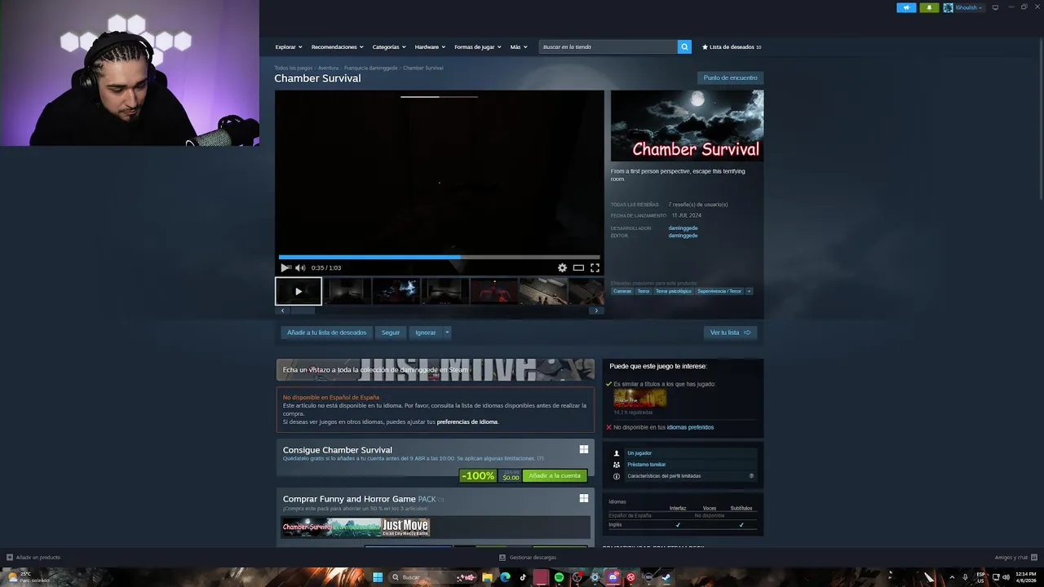Open the Explorar dropdown menu
The image size is (1044, 587).
click(x=289, y=46)
